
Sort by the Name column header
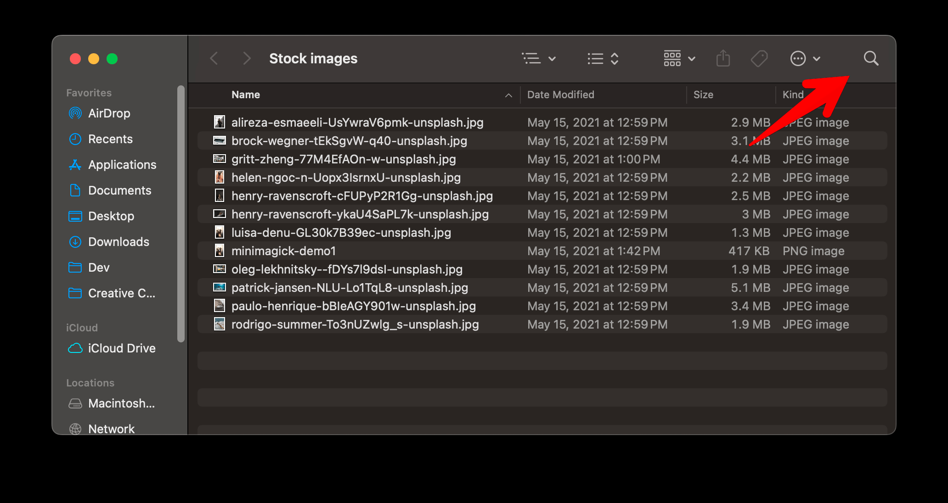point(246,95)
